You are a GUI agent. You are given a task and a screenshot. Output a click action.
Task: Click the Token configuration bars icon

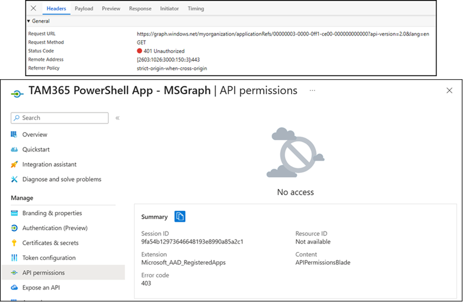(14, 258)
